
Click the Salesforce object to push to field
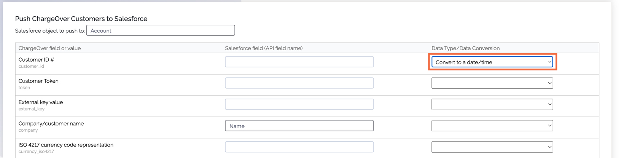coord(161,30)
